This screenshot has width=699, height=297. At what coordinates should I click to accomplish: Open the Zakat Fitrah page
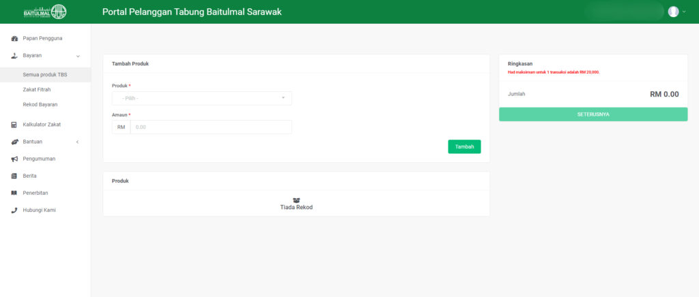pyautogui.click(x=37, y=89)
